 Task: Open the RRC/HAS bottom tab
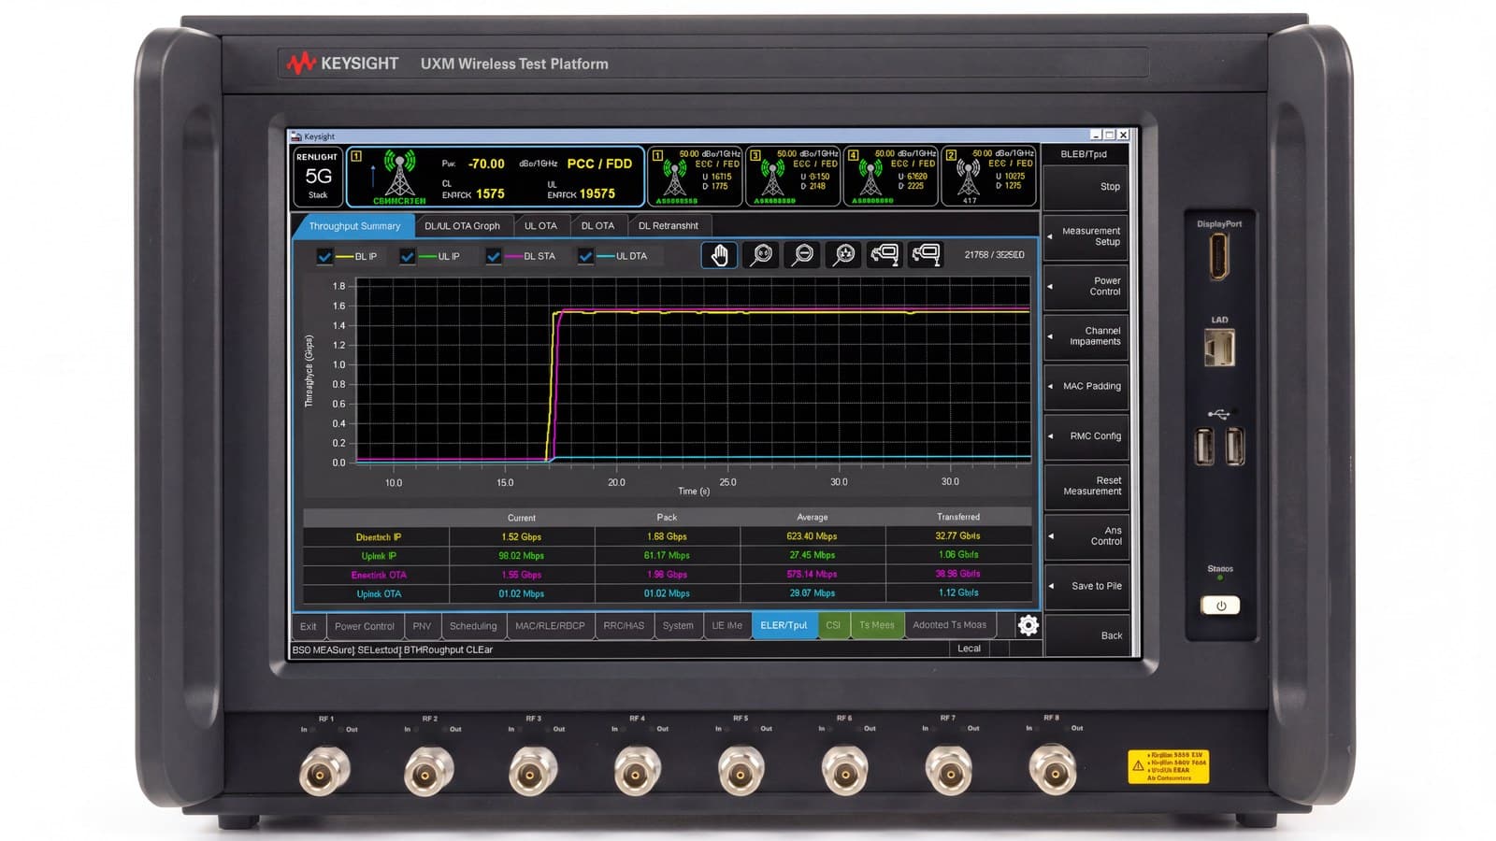pos(624,626)
